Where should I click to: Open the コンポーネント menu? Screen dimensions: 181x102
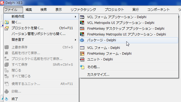click(159, 10)
